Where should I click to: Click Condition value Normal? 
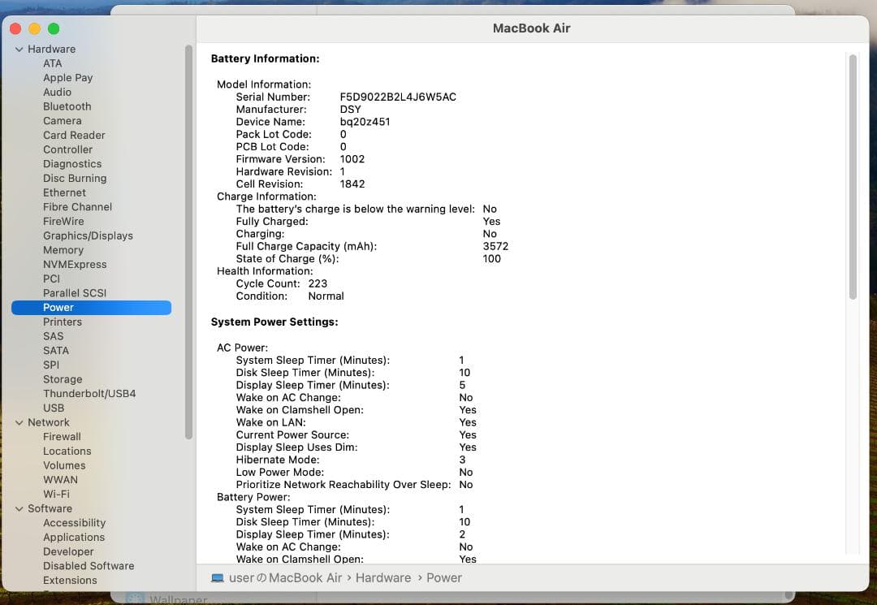tap(326, 296)
